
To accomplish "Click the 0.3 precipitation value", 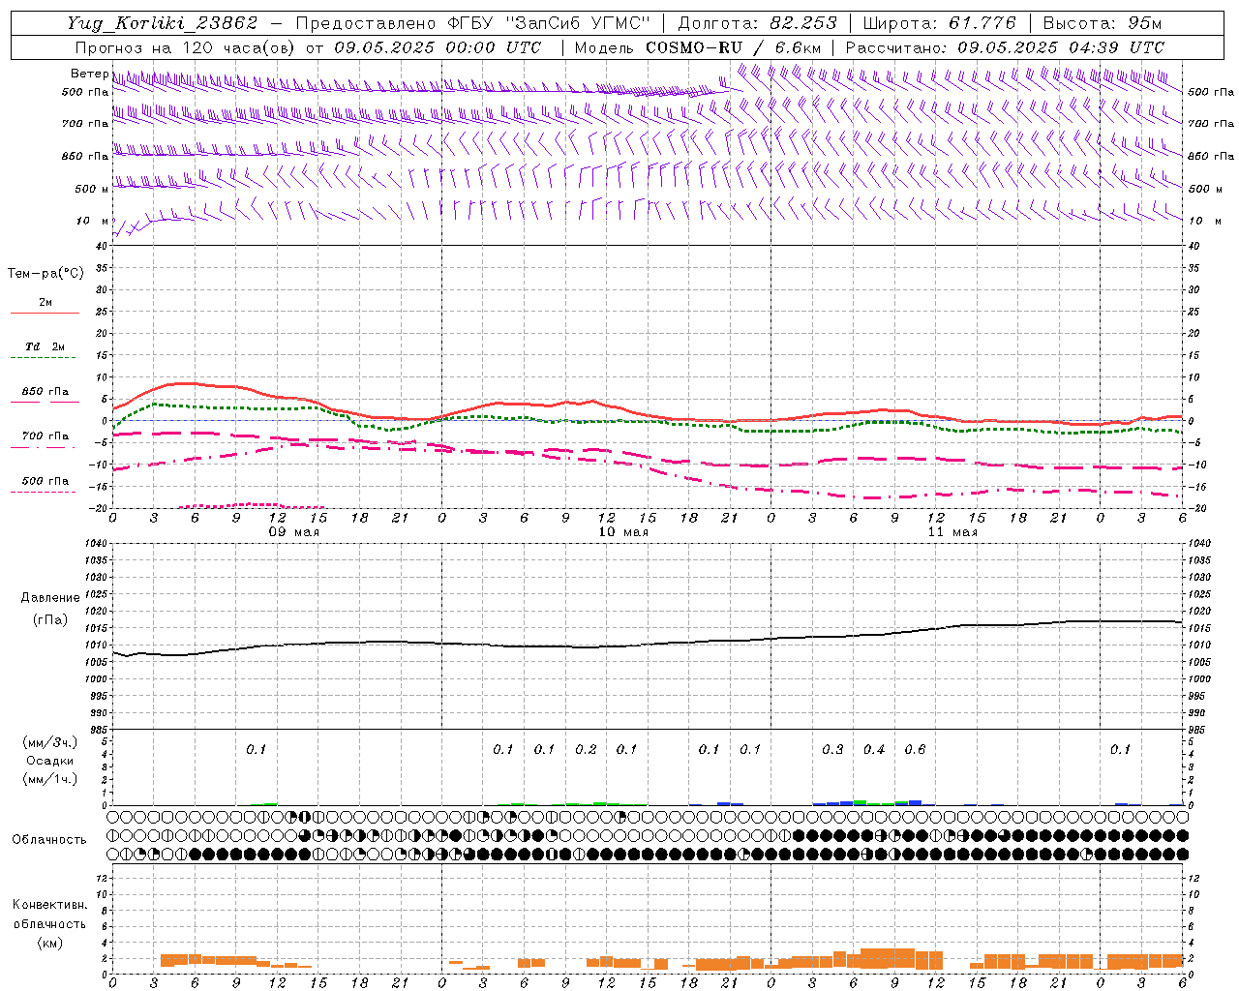I will [x=832, y=749].
